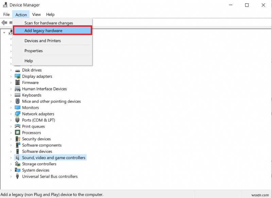Click the Sound, video and game controllers icon
The width and height of the screenshot is (272, 198).
pyautogui.click(x=17, y=158)
